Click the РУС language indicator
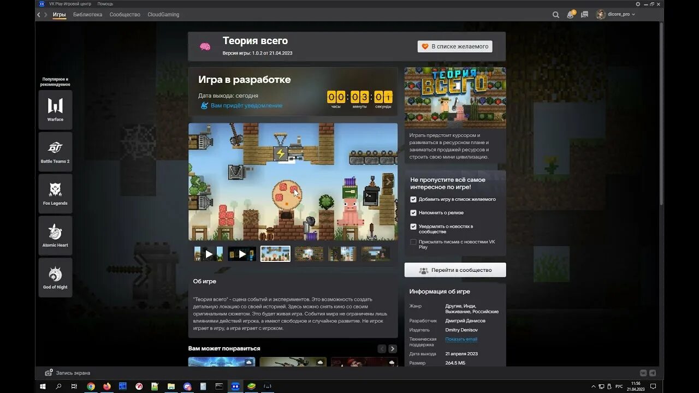The width and height of the screenshot is (699, 393). 619,386
